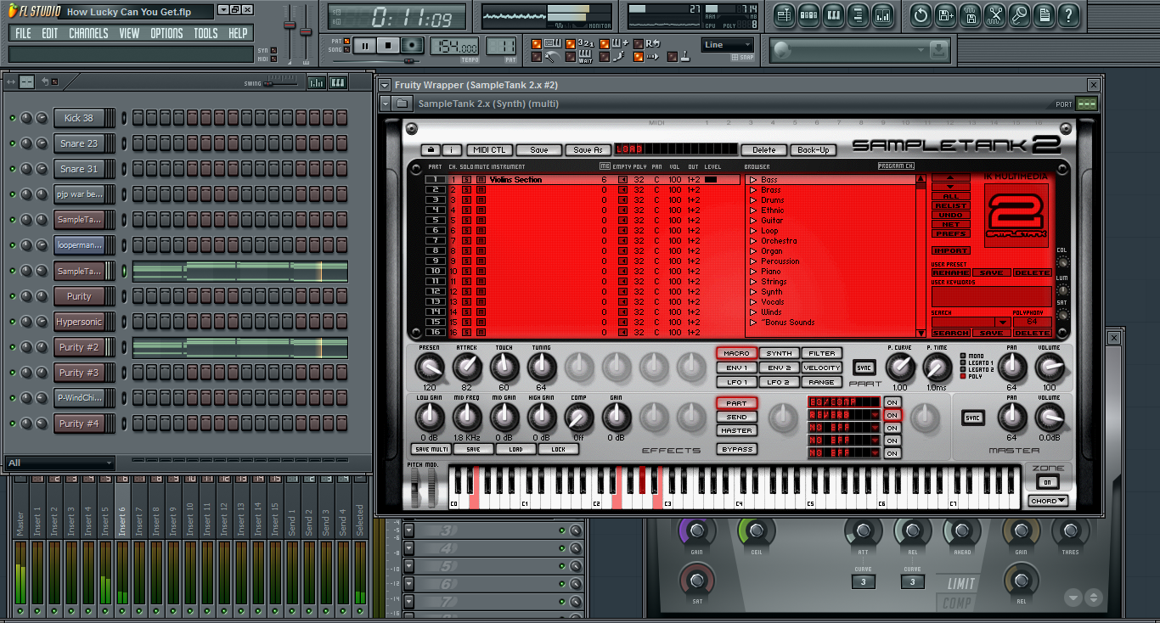Click the save new version icon
Image resolution: width=1160 pixels, height=623 pixels.
(946, 14)
